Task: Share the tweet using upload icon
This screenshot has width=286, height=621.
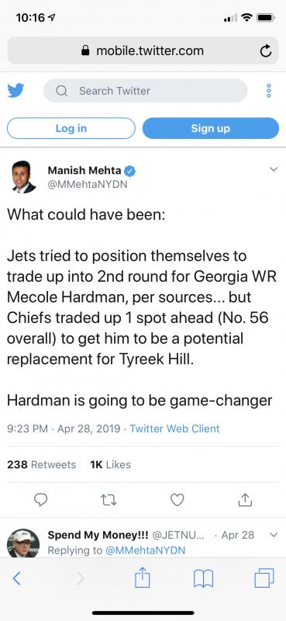Action: point(245,500)
